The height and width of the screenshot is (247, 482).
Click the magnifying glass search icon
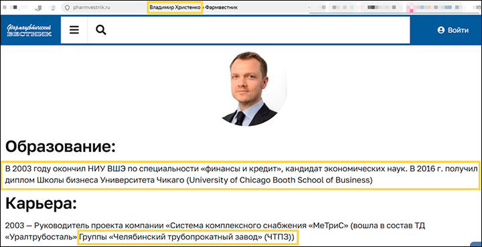tap(101, 30)
